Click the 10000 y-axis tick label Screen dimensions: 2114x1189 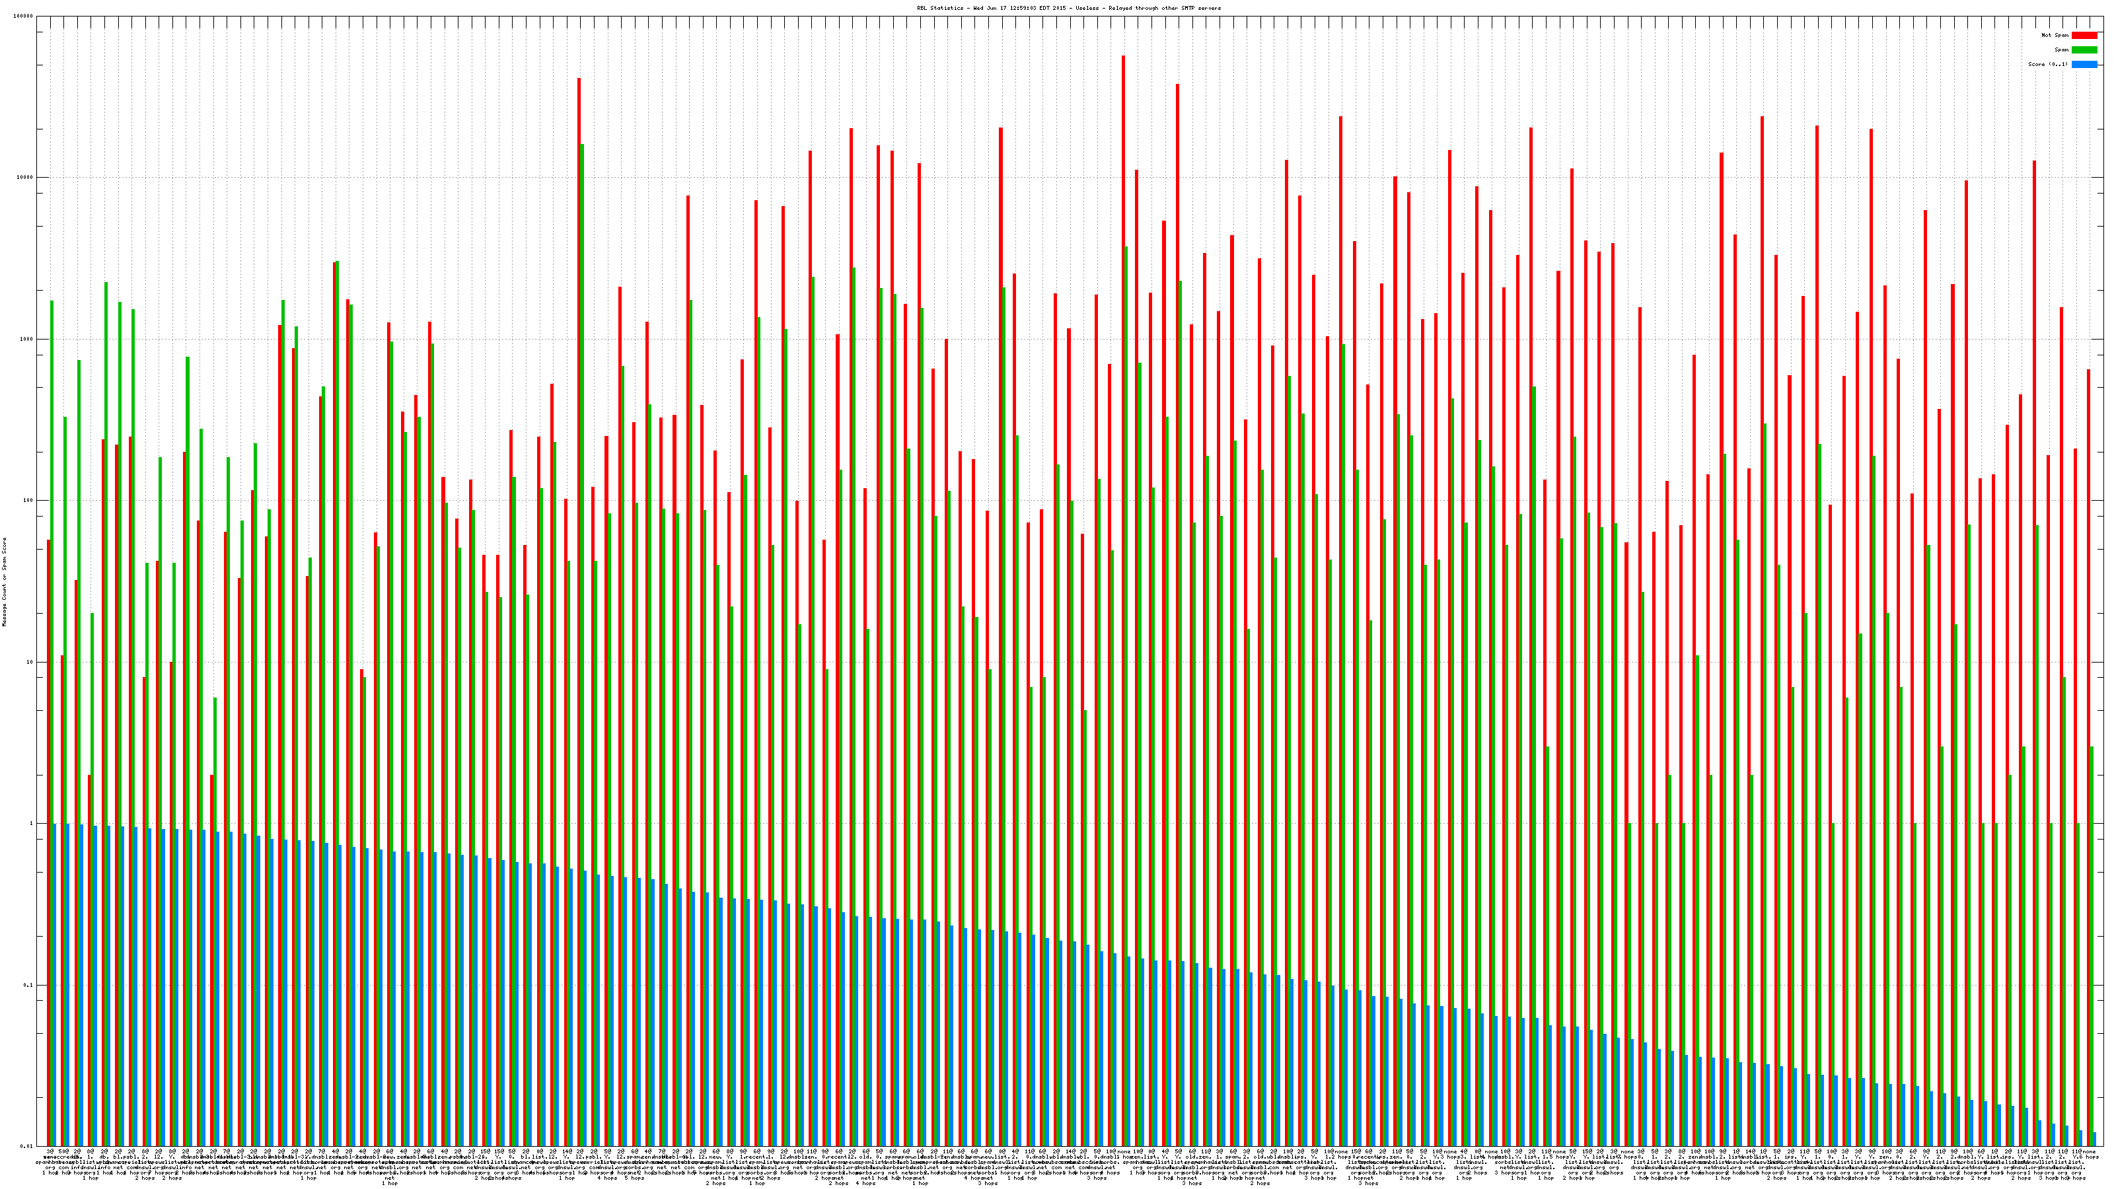click(x=26, y=178)
